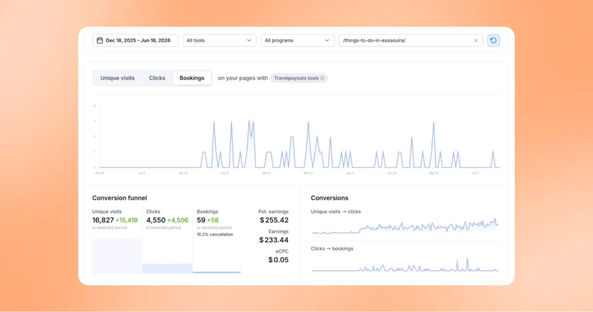Viewport: 593px width, 312px height.
Task: Select the Bookings tab
Action: pyautogui.click(x=192, y=78)
